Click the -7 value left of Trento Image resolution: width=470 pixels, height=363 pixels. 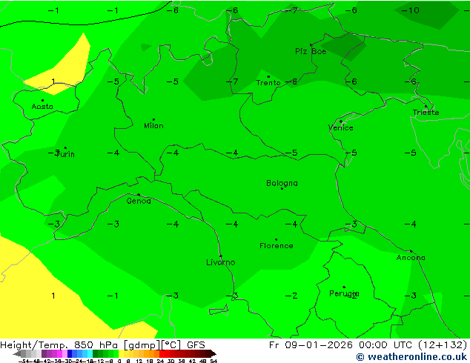pyautogui.click(x=232, y=81)
